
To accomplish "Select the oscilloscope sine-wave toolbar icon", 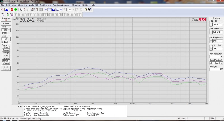I will click(x=3, y=10).
